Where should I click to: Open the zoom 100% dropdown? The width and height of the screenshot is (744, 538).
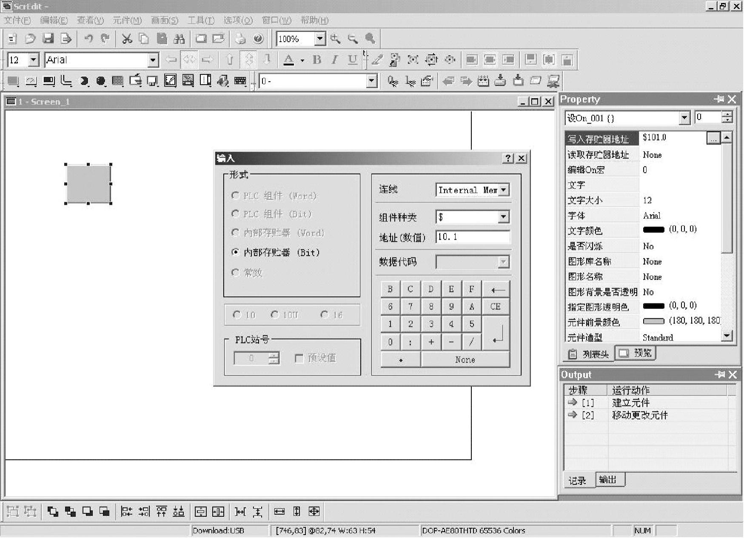click(x=320, y=39)
